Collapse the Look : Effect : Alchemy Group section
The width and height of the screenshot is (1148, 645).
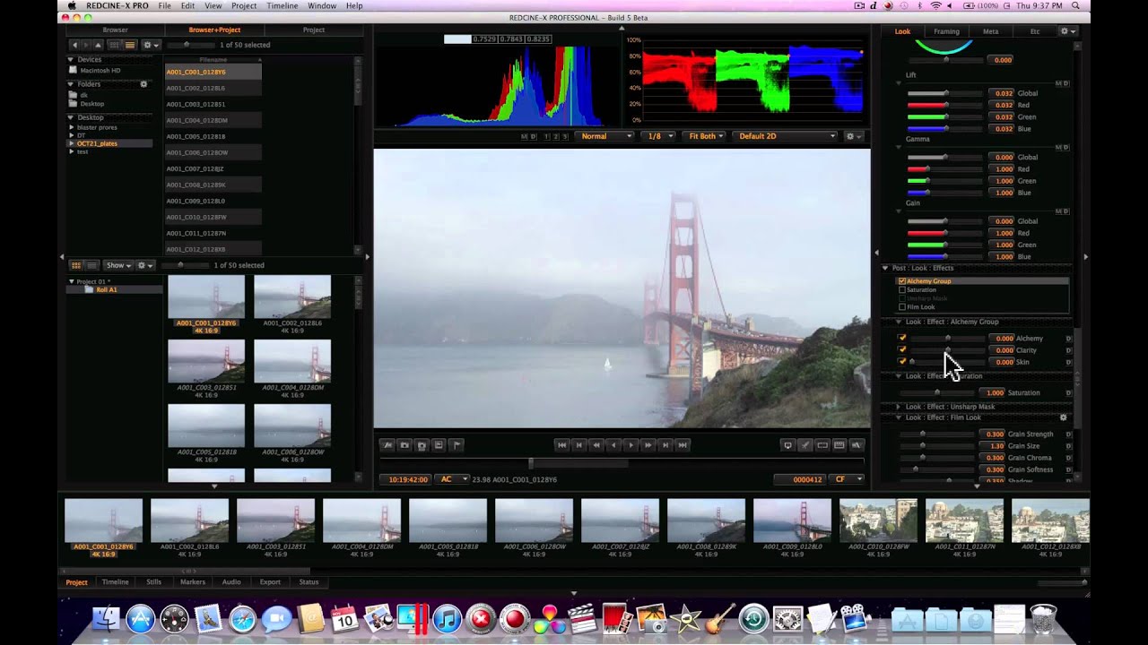pos(899,322)
